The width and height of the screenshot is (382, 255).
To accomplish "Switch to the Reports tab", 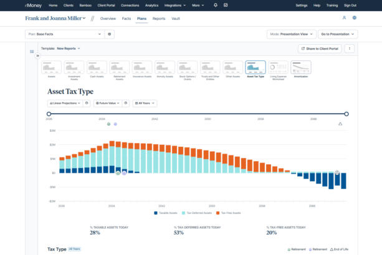I will click(159, 19).
